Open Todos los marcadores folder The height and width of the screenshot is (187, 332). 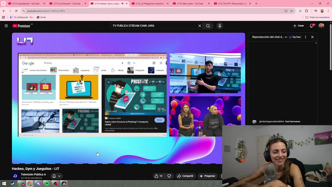(317, 17)
